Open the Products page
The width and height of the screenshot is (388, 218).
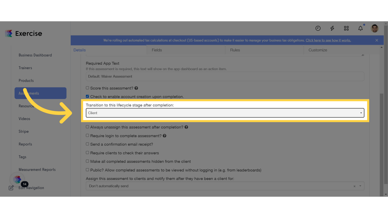(x=26, y=81)
